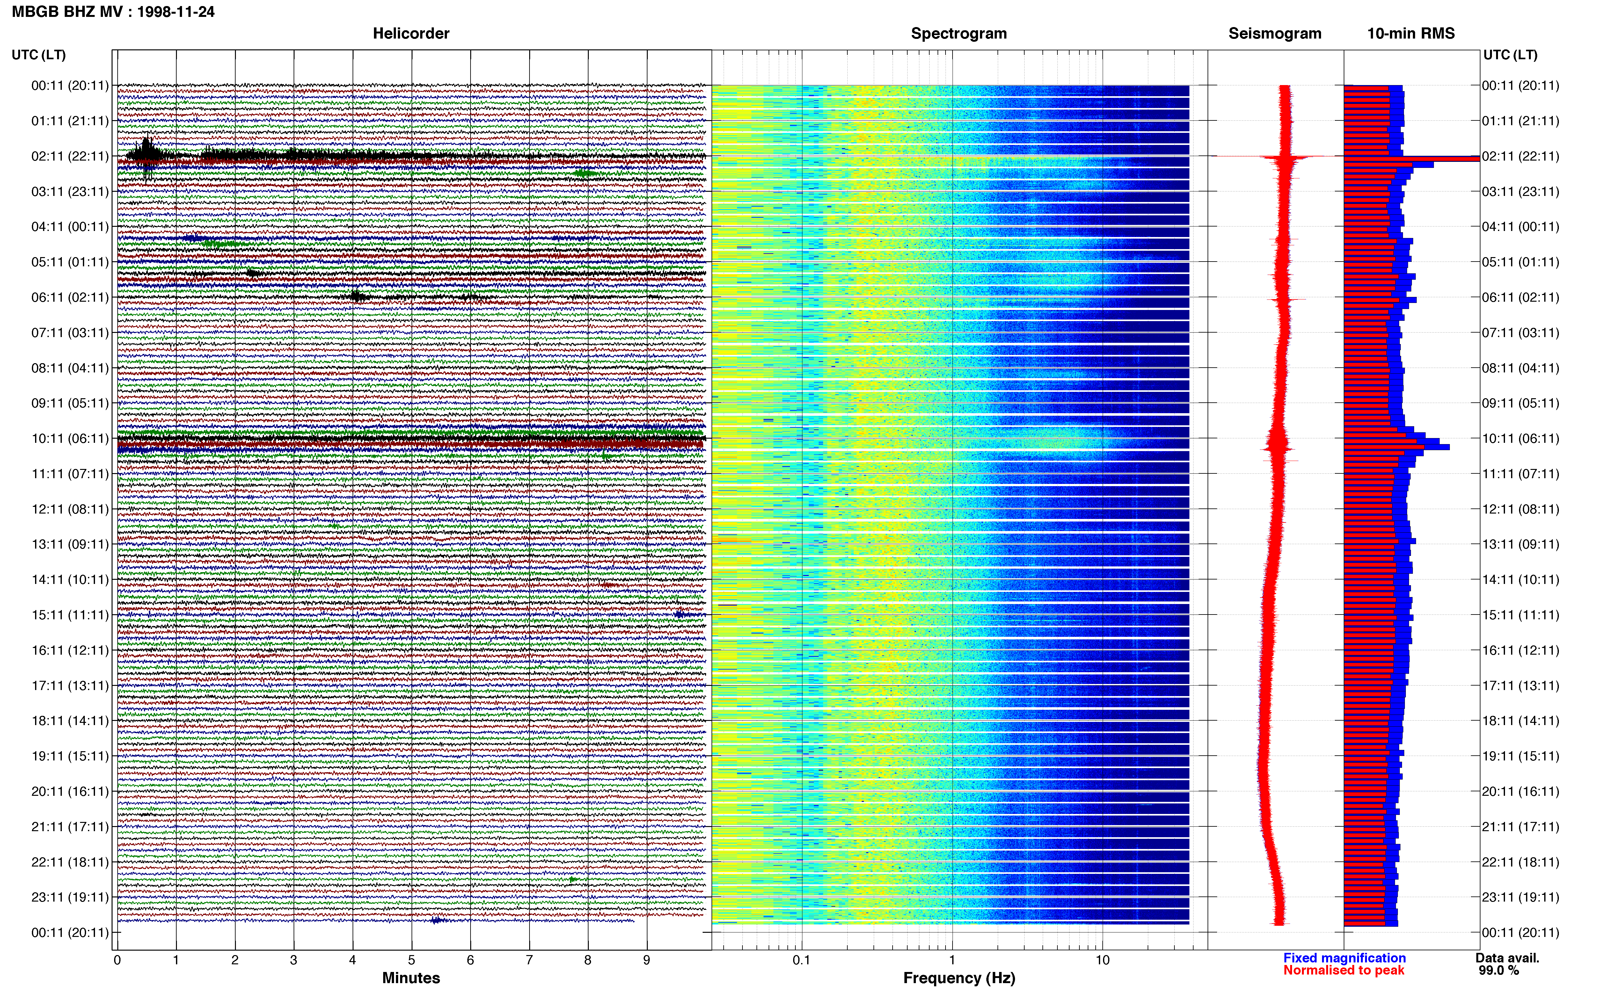The height and width of the screenshot is (1000, 1600).
Task: Click the 'Spectrogram' panel heading
Action: click(x=959, y=34)
